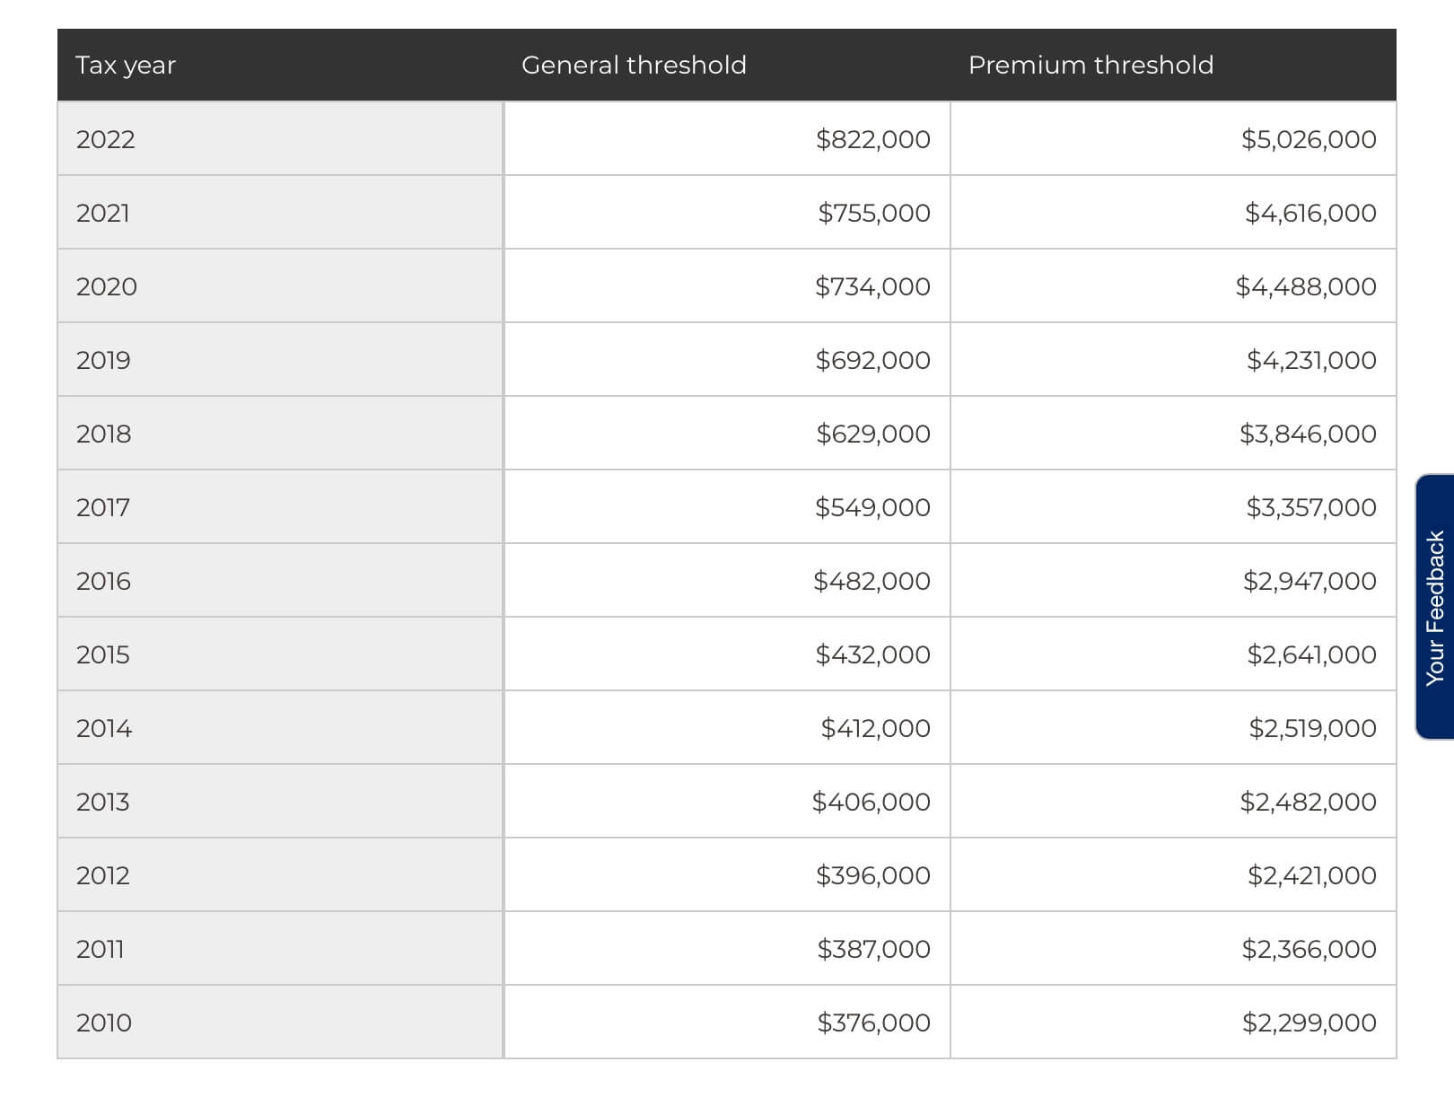Select the $5,026,000 premium threshold value

[1309, 139]
